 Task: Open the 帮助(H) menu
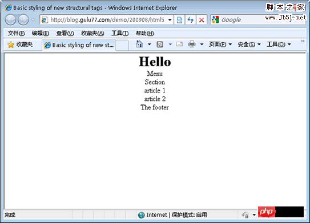point(144,33)
